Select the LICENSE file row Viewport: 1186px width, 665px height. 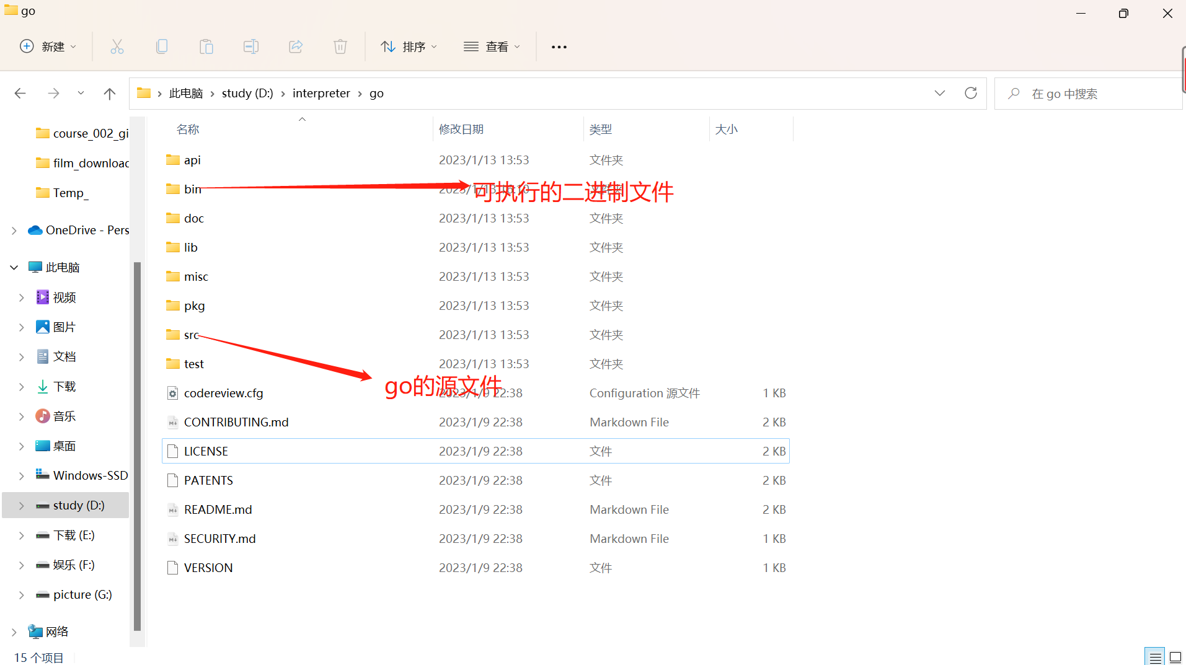476,451
